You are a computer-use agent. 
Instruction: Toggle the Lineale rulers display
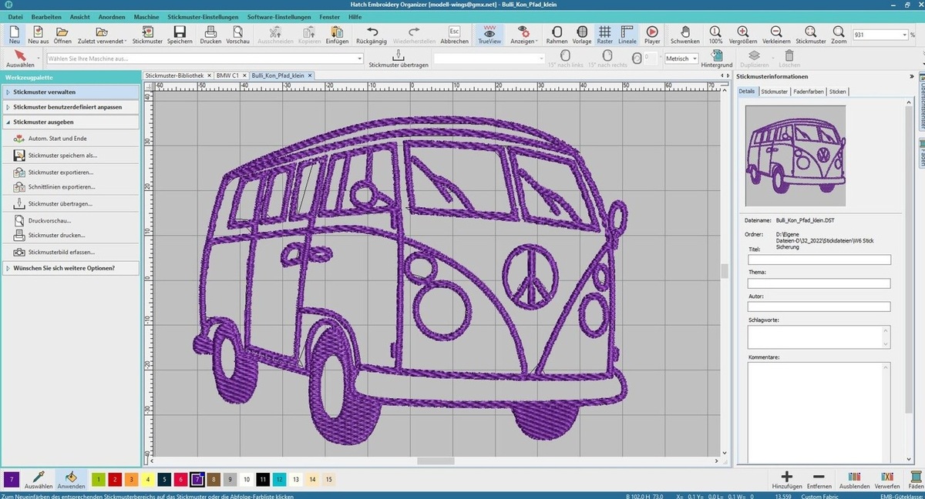click(x=627, y=35)
